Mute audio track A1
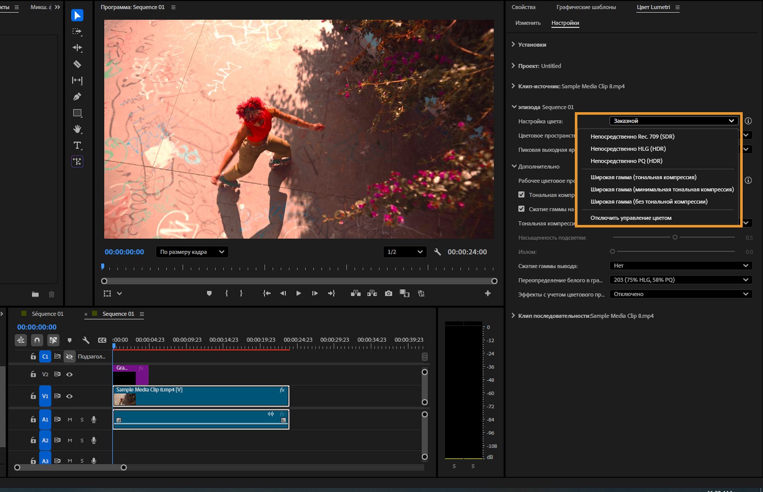 [x=70, y=419]
